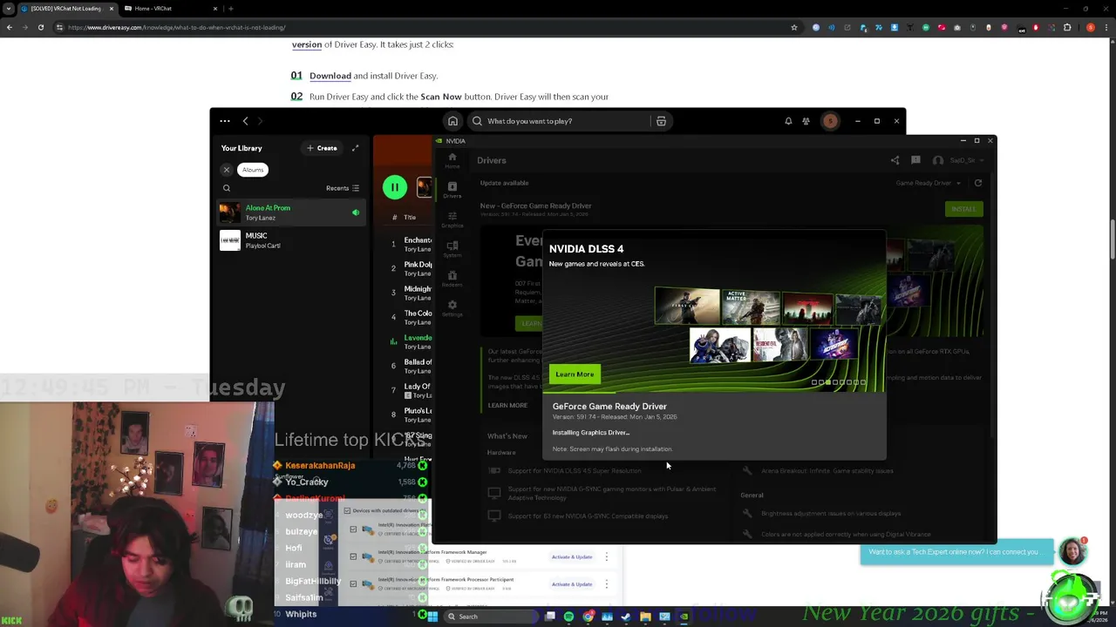Open Spotify profile avatar menu
Image resolution: width=1116 pixels, height=627 pixels.
[x=830, y=121]
